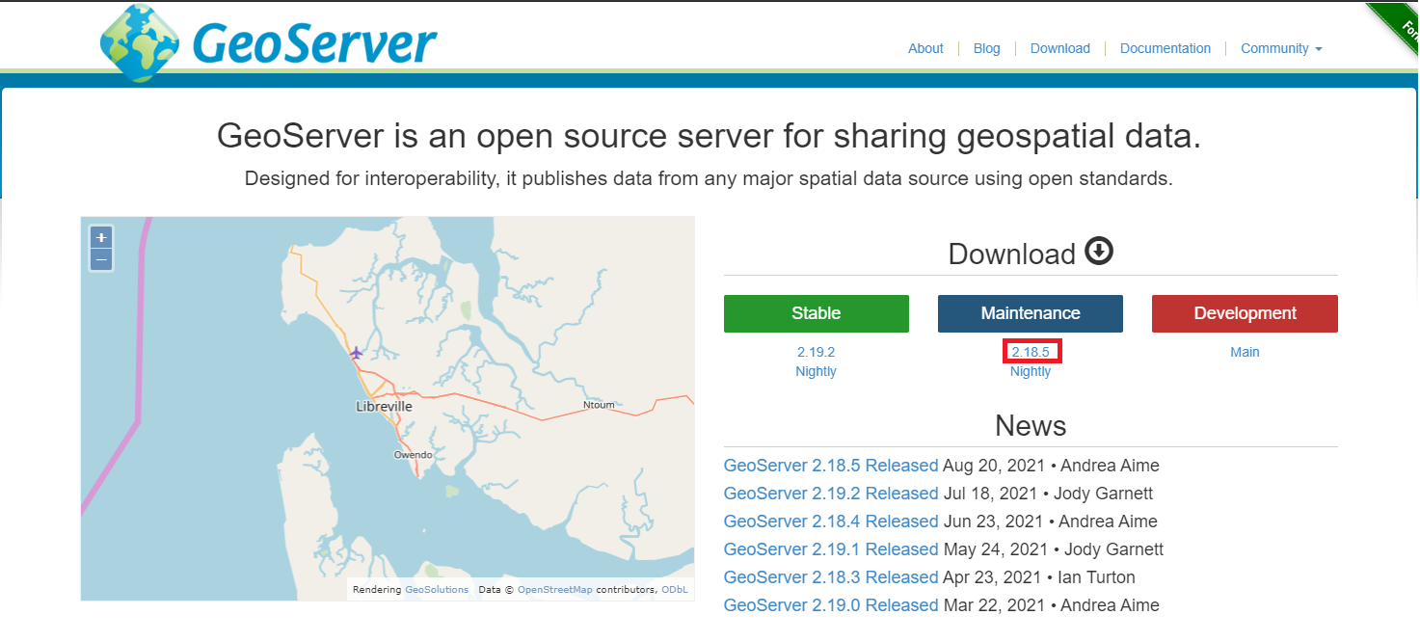Open the Download menu item

click(x=1060, y=48)
